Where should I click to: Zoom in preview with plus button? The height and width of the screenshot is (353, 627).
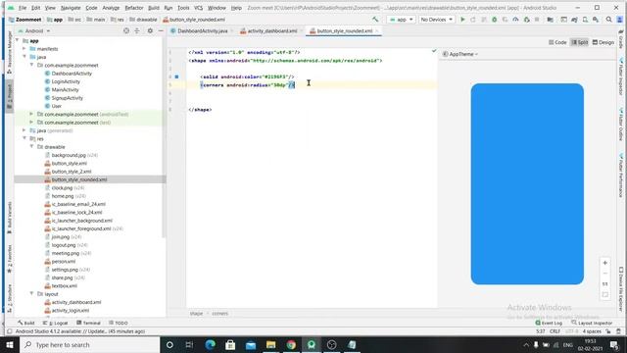click(x=605, y=263)
